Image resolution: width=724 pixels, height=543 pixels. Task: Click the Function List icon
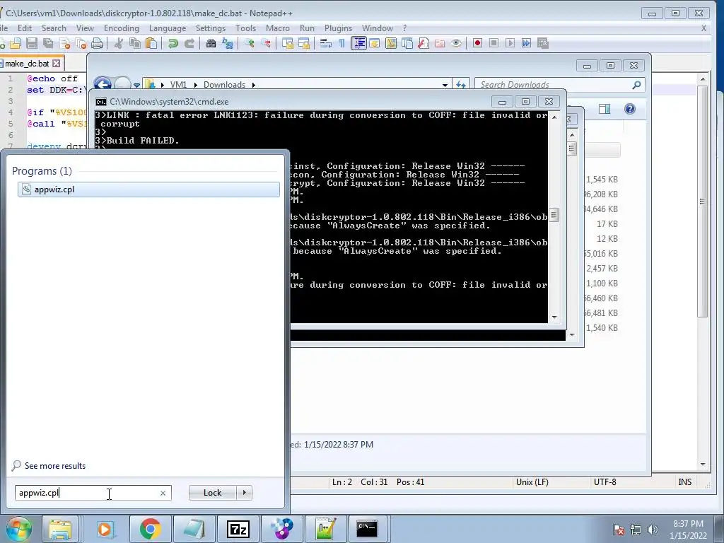[424, 43]
